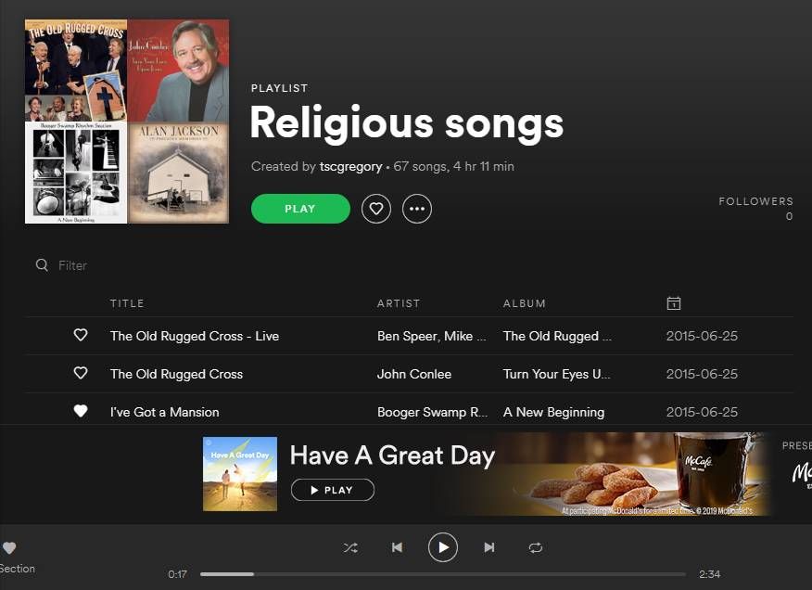Seek along the song progress bar

443,574
